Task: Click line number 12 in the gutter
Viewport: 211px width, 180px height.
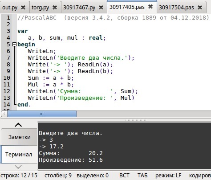Action: (x=7, y=91)
